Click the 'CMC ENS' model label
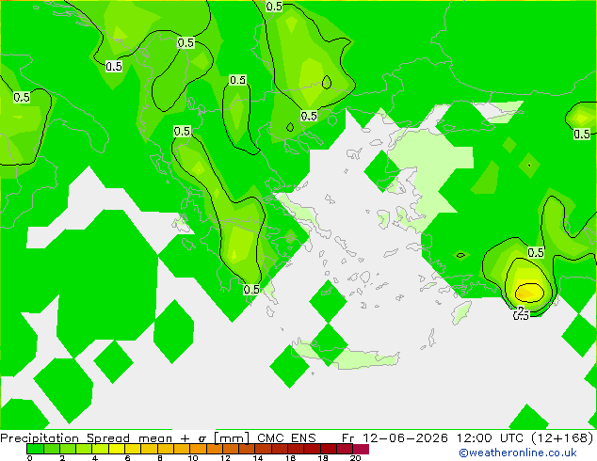597x461 pixels. point(286,438)
